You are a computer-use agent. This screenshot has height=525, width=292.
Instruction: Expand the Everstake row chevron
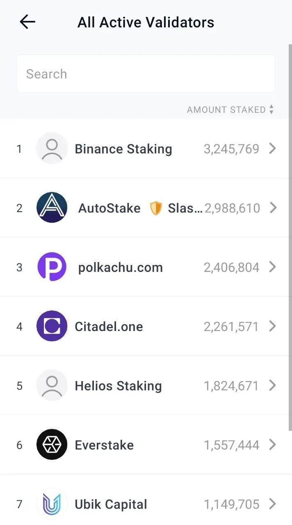click(273, 445)
